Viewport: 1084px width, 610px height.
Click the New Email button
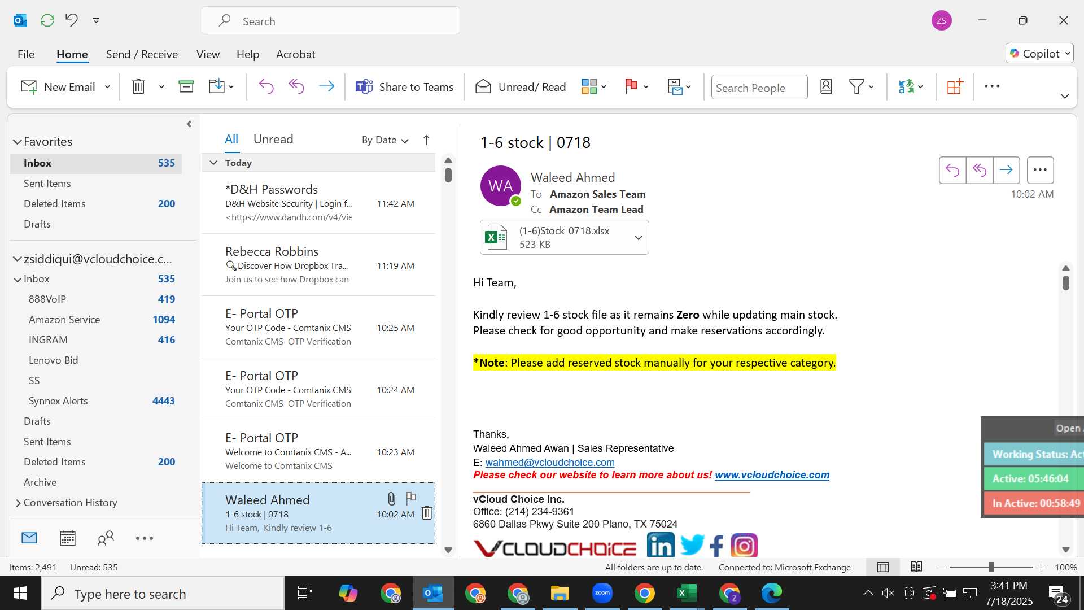[x=58, y=87]
